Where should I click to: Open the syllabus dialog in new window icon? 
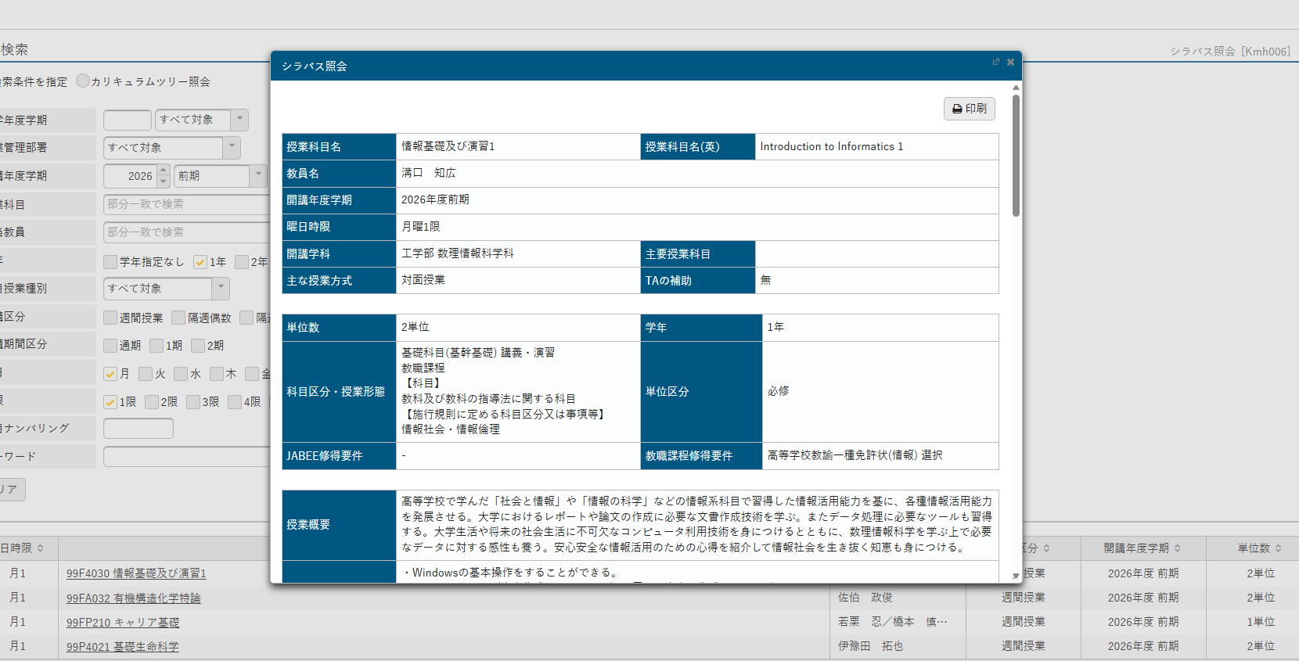click(996, 62)
